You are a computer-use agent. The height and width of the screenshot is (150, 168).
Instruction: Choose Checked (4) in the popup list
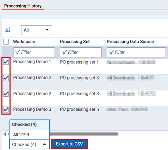pyautogui.click(x=29, y=124)
